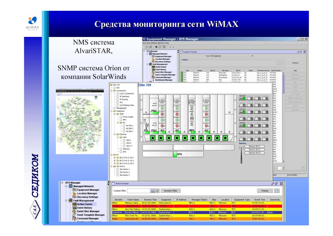Open Command Manager in the lower tree
This screenshot has width=333, height=236.
pos(88,218)
